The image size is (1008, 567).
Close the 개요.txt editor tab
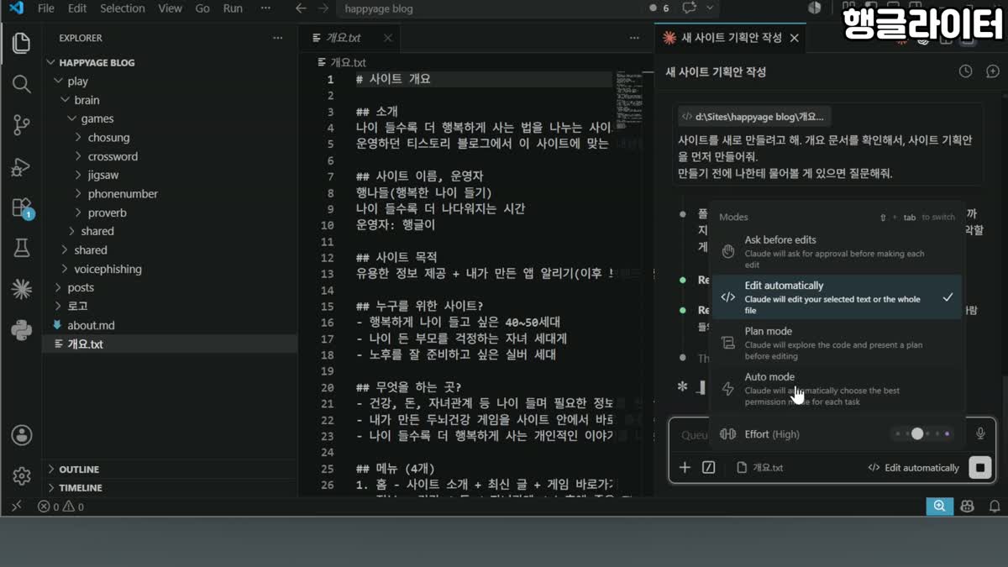pos(387,38)
